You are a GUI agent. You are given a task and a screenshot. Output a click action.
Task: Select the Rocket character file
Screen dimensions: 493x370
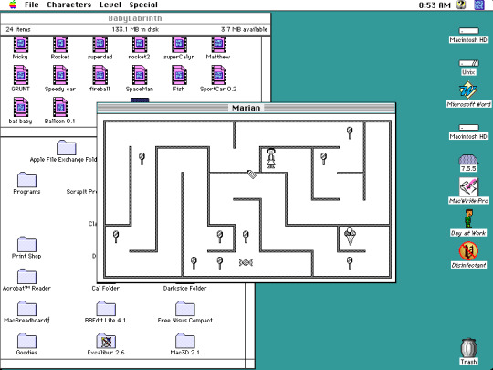pyautogui.click(x=60, y=45)
